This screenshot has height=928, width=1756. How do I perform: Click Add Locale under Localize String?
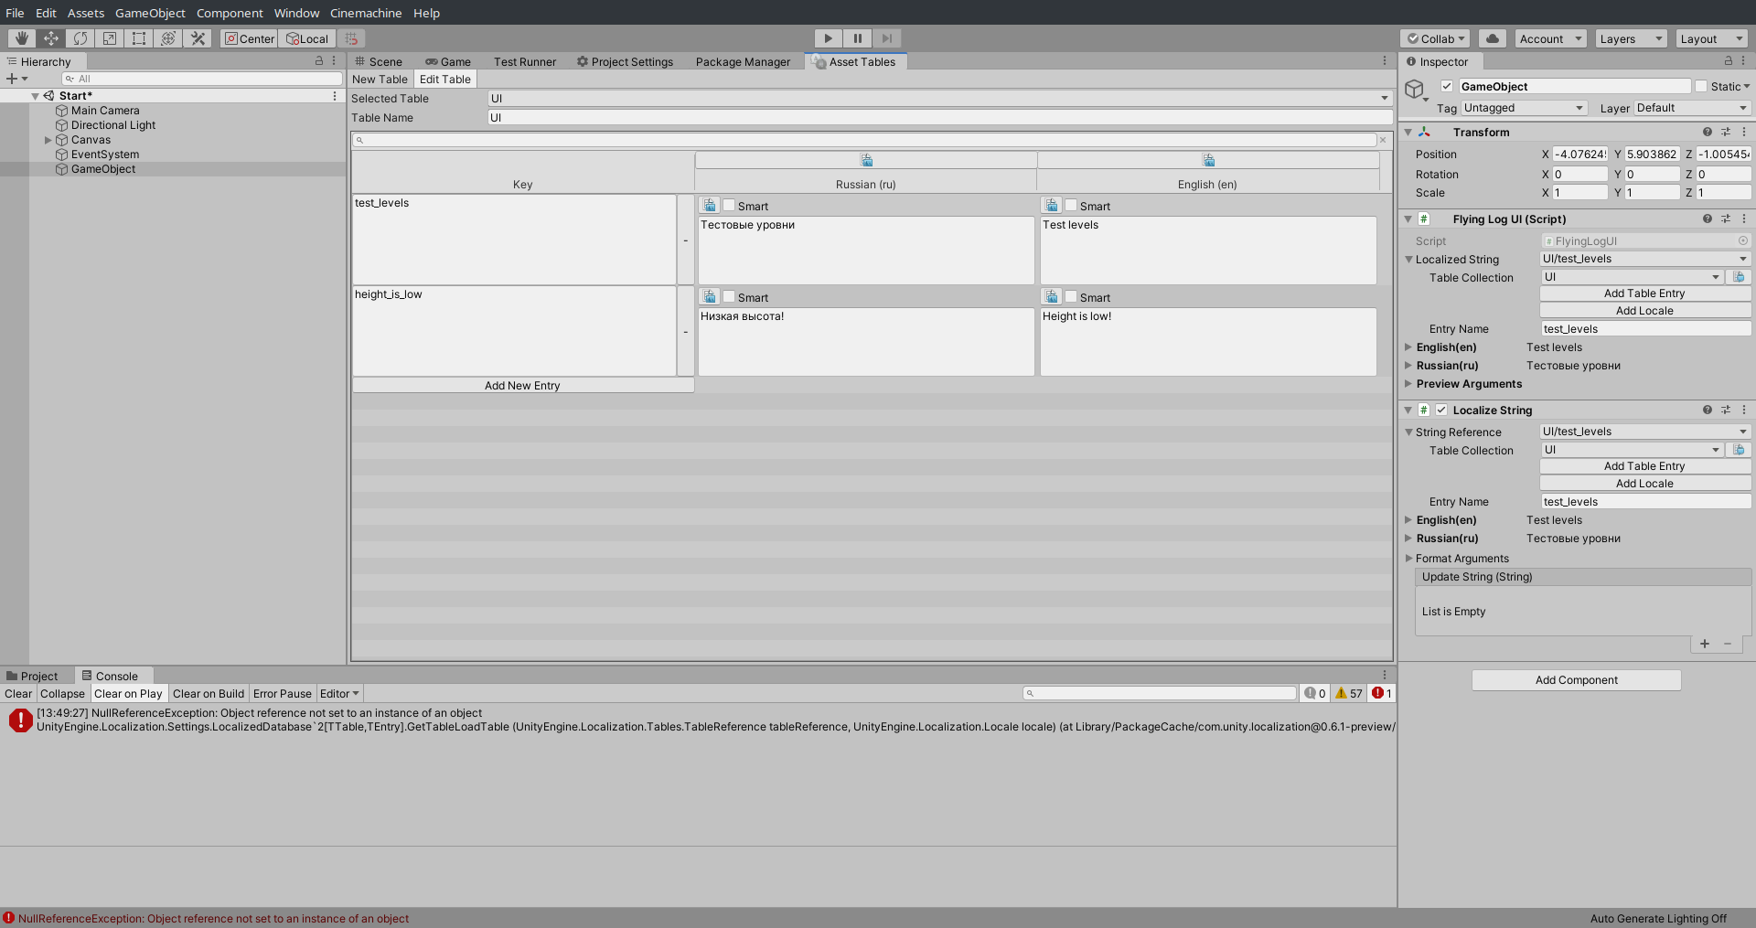click(1644, 484)
